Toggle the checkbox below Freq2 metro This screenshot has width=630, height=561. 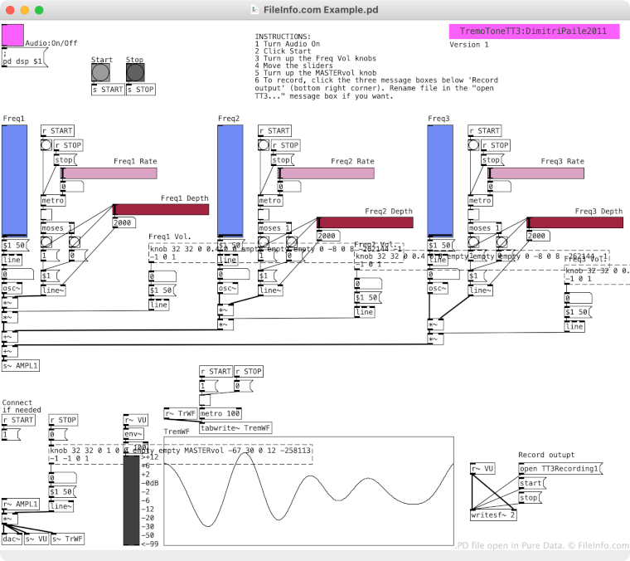264,214
